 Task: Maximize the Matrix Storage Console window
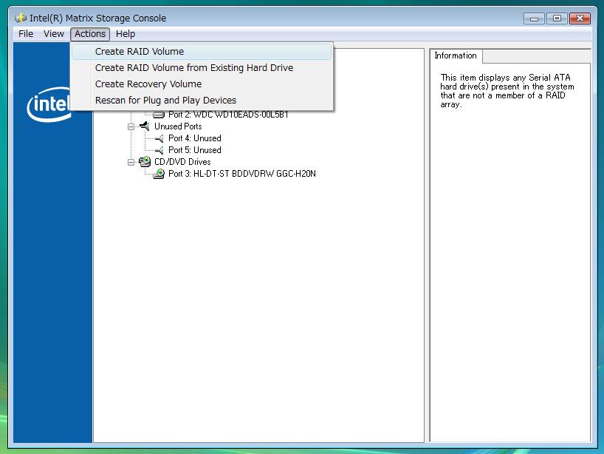557,18
